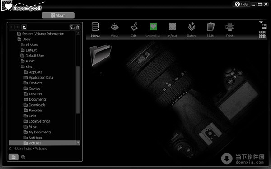Select the Default User folder
This screenshot has width=271, height=169.
pos(33,56)
